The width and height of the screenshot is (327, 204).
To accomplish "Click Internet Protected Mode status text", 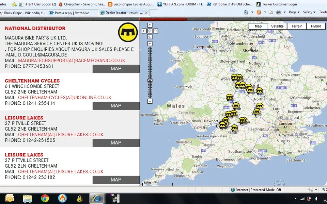I will (259, 190).
